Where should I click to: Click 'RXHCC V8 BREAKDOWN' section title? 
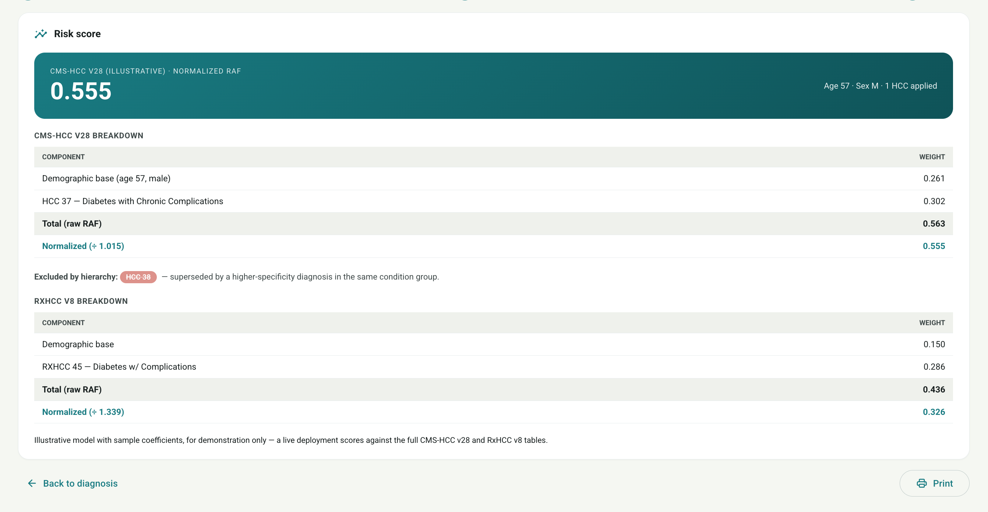[x=81, y=301]
